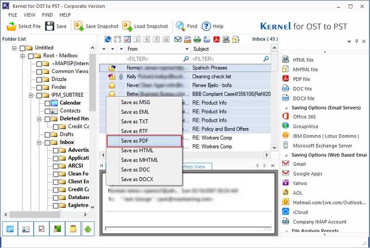Viewport: 370px width, 248px height.
Task: Click the 7-day view icon
Action: [x=156, y=39]
